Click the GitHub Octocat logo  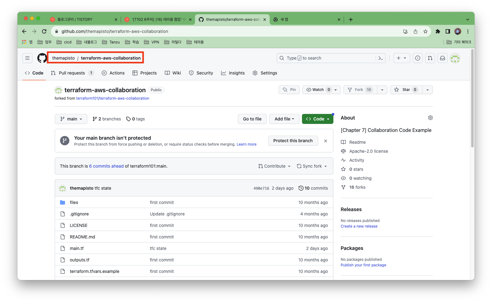pos(42,58)
